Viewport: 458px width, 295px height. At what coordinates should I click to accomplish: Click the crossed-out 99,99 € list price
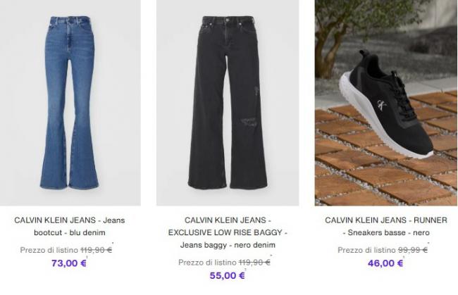(413, 250)
